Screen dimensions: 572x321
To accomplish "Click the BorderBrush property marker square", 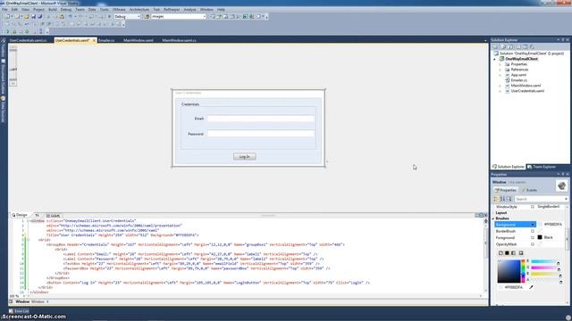I will click(x=533, y=232).
